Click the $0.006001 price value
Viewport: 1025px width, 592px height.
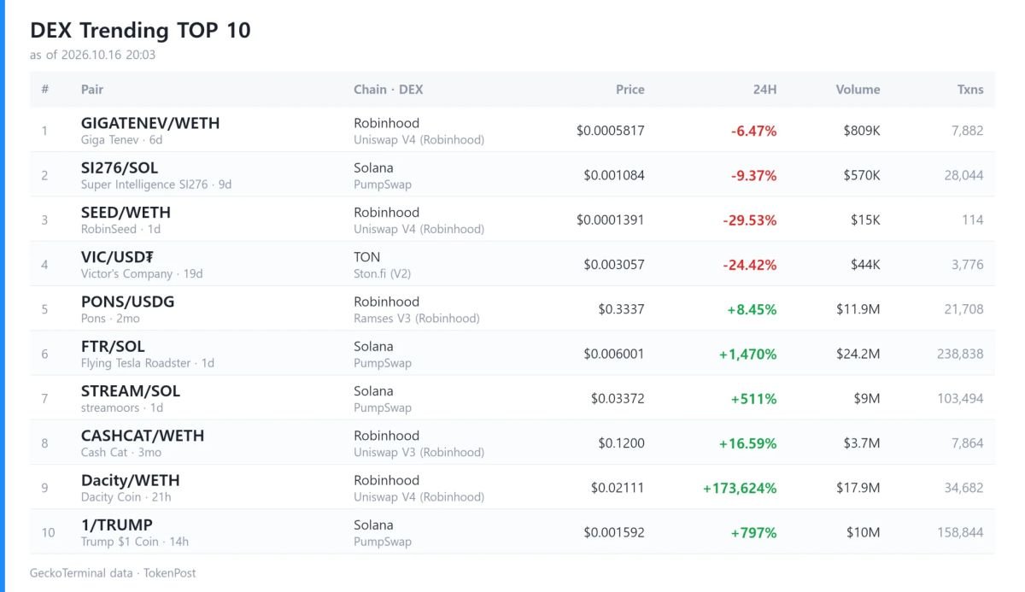tap(614, 354)
